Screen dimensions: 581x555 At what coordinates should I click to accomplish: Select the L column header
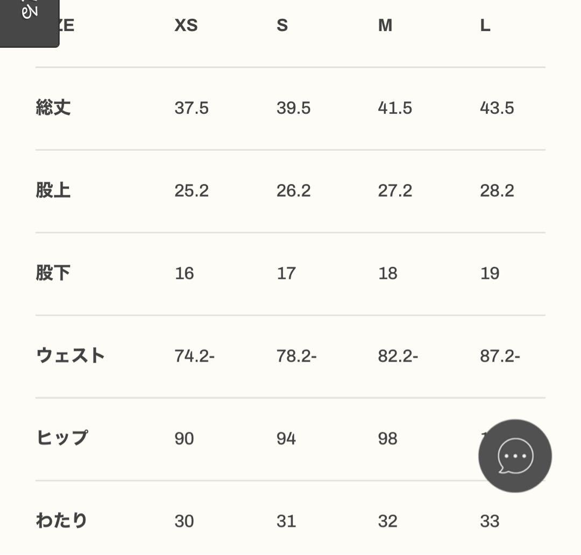pyautogui.click(x=484, y=25)
